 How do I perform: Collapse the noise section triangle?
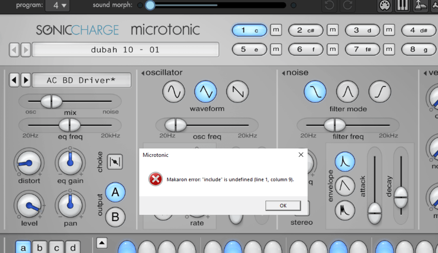284,73
